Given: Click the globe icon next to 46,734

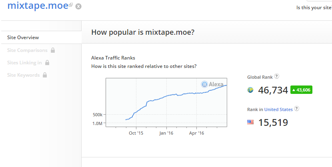Looking at the screenshot, I should click(250, 90).
